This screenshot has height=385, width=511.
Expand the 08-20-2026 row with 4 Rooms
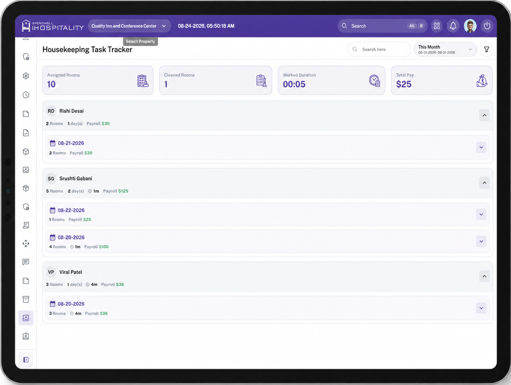(481, 242)
